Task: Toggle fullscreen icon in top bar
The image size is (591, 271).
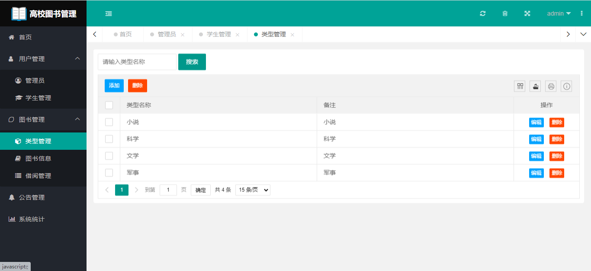Action: (527, 13)
